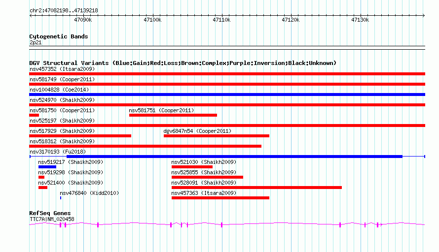Open the TTC7A|NM_020458 gene label
Image resolution: width=439 pixels, height=252 pixels.
click(x=52, y=220)
